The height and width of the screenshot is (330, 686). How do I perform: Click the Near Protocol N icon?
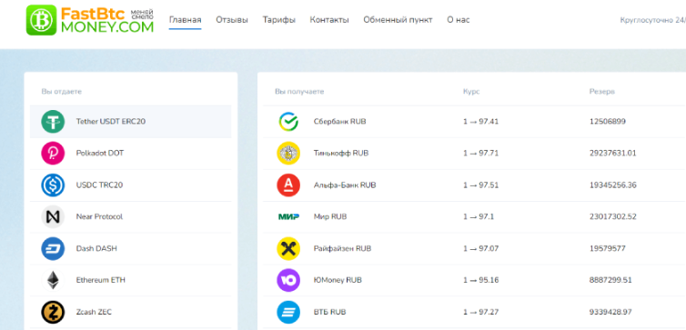pyautogui.click(x=53, y=216)
